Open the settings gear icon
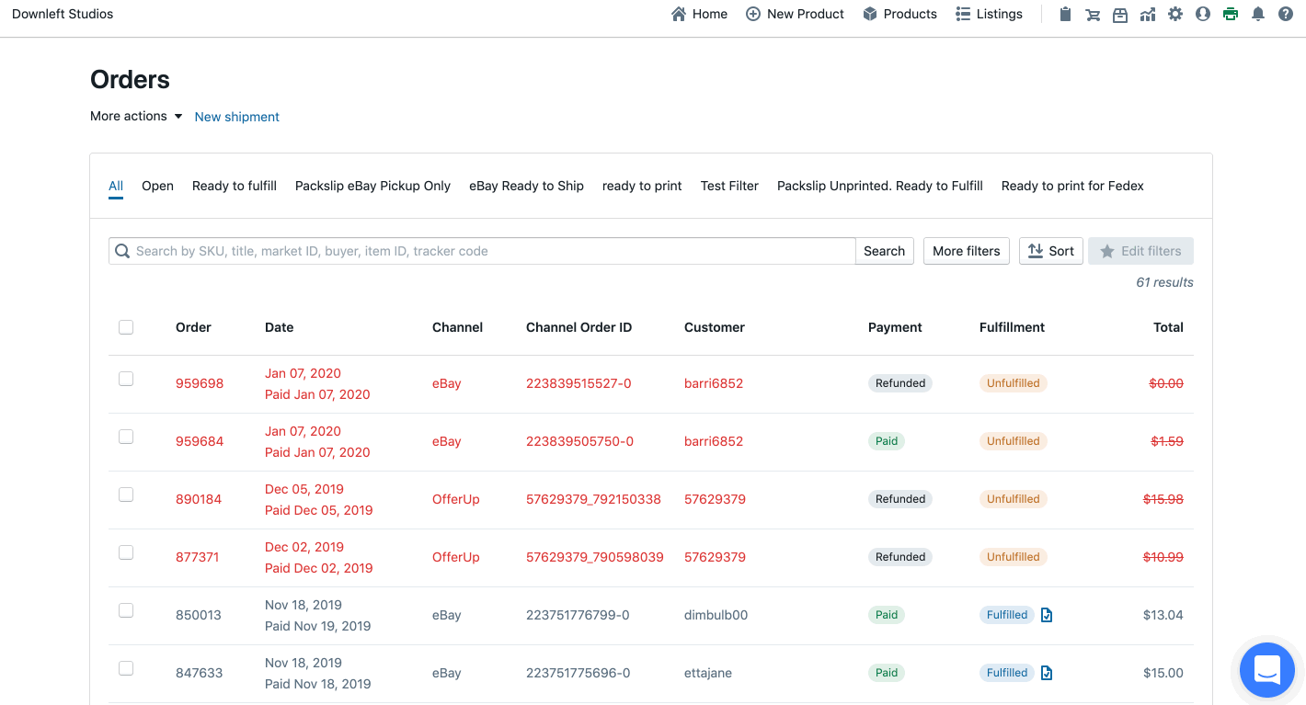 point(1175,14)
